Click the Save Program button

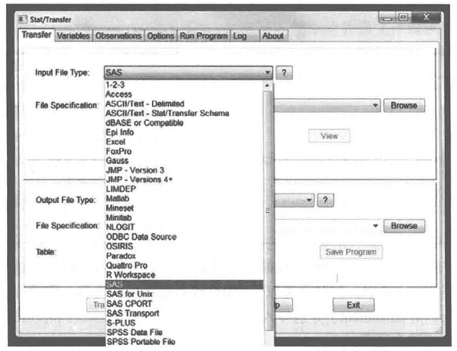pos(352,251)
